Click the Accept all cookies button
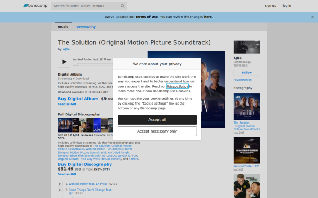 157,120
